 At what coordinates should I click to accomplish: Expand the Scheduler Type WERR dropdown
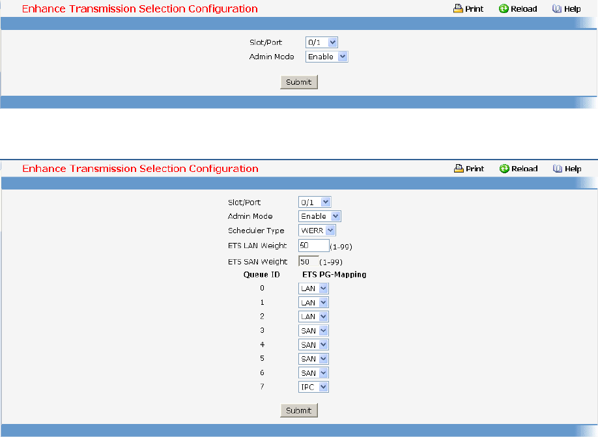317,231
